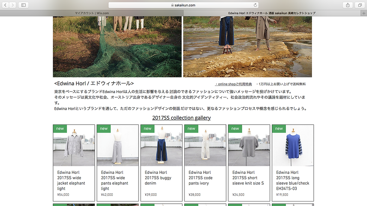The image size is (367, 206).
Task: Add a new tab with plus button
Action: (x=364, y=13)
